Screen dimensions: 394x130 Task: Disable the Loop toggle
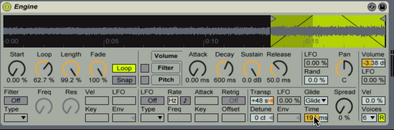pyautogui.click(x=124, y=68)
